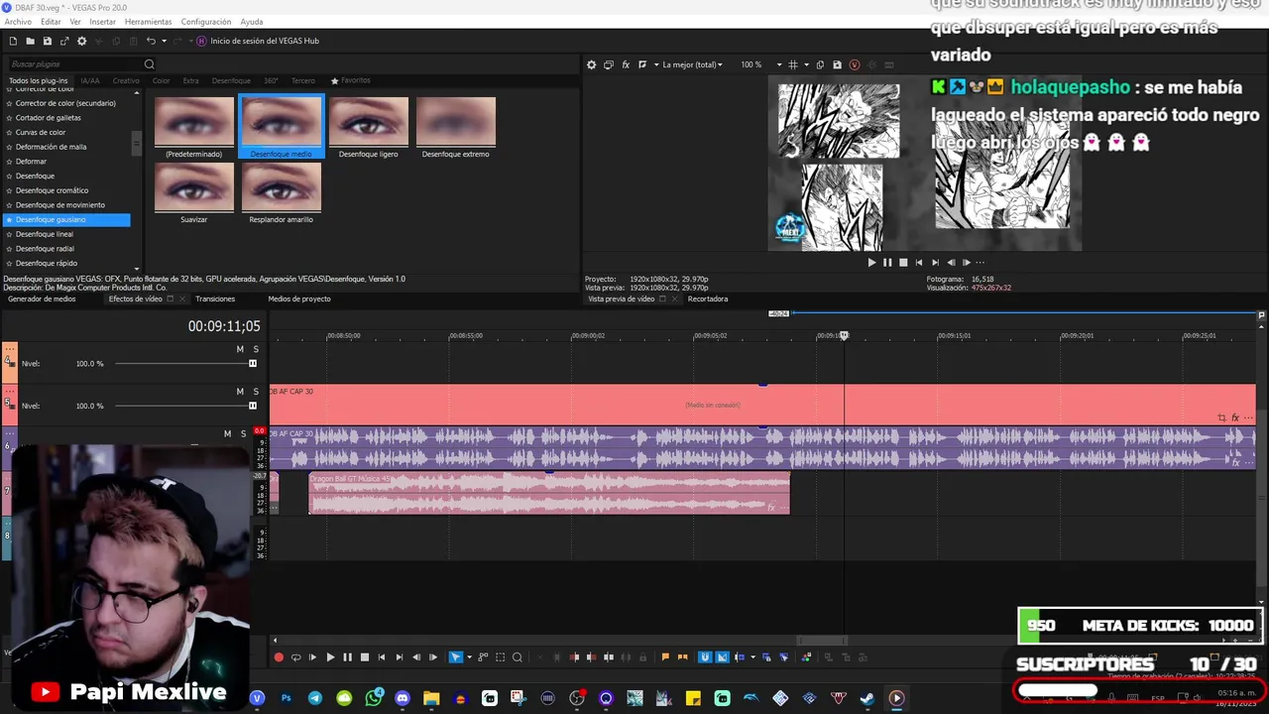Switch to the Favoritos plug-in tab
Screen dimensions: 1269x714
pos(351,80)
